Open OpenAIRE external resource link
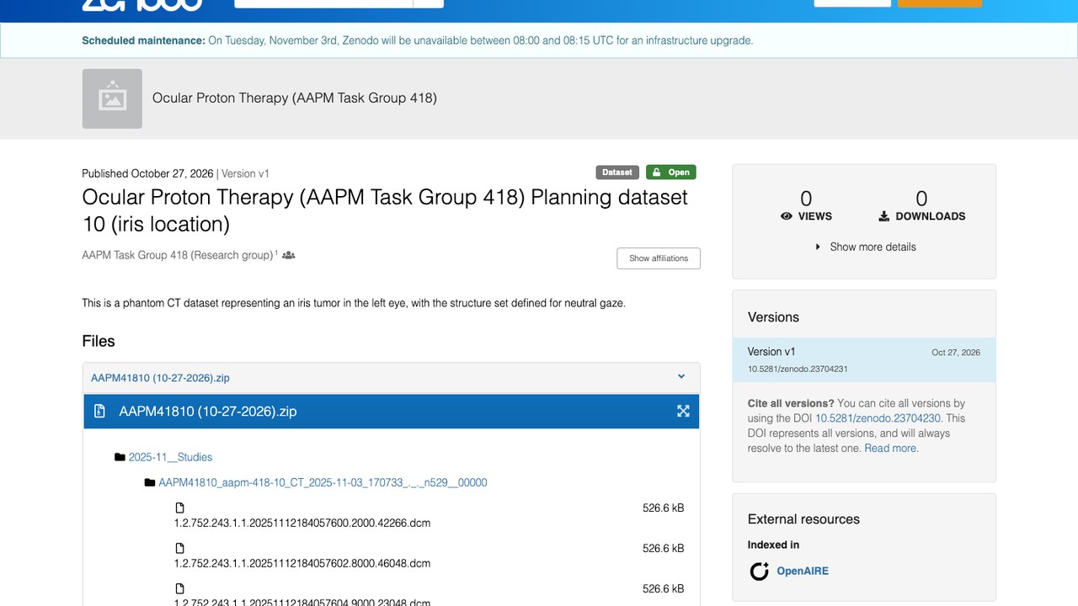The height and width of the screenshot is (606, 1078). [803, 571]
